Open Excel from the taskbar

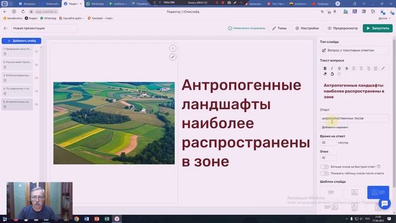(107, 219)
